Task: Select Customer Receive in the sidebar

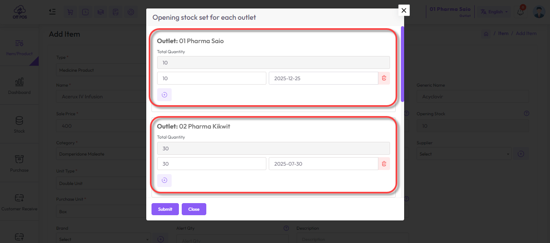Action: pos(19,201)
